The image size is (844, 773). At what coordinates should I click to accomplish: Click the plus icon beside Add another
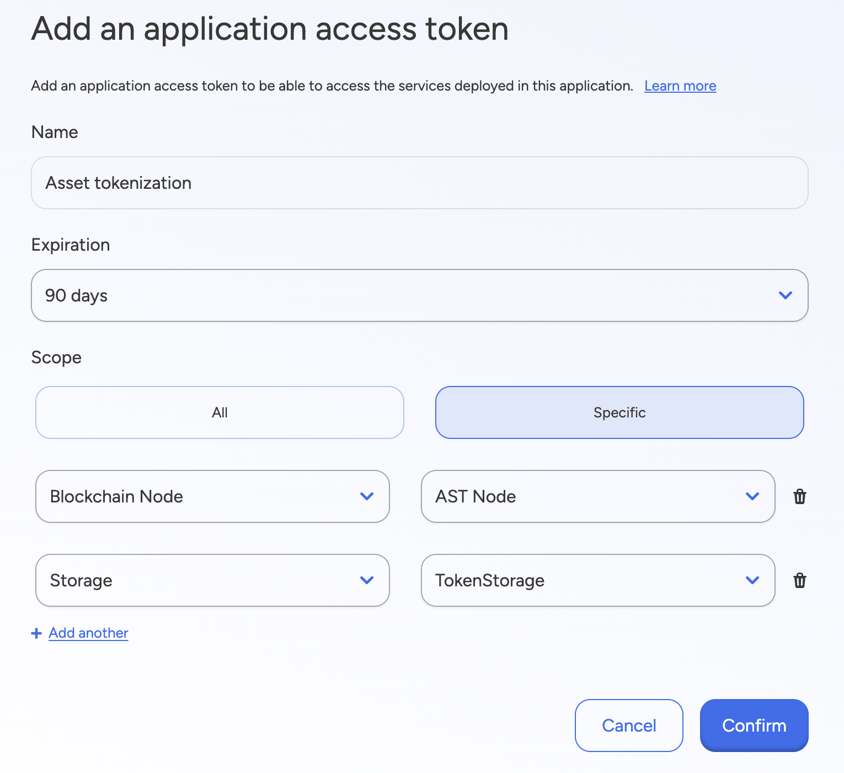pos(36,633)
